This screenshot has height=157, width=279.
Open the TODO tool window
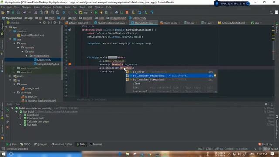click(x=25, y=144)
